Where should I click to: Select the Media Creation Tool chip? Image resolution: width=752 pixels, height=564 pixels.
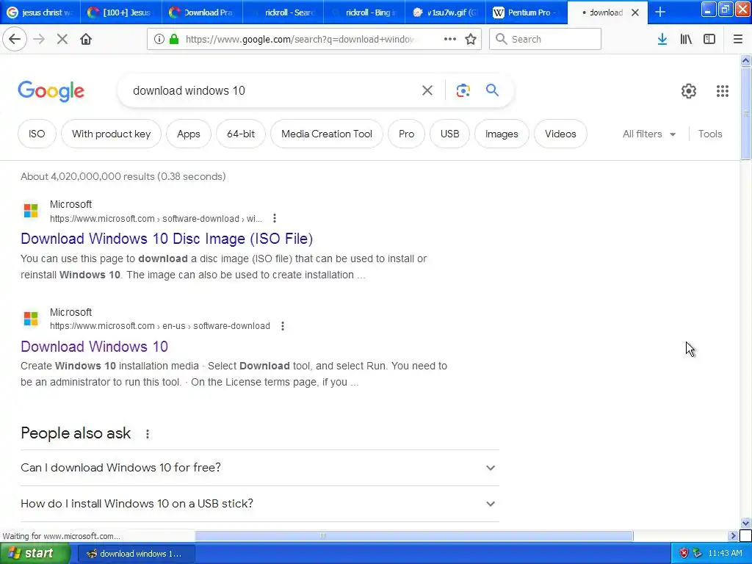327,134
